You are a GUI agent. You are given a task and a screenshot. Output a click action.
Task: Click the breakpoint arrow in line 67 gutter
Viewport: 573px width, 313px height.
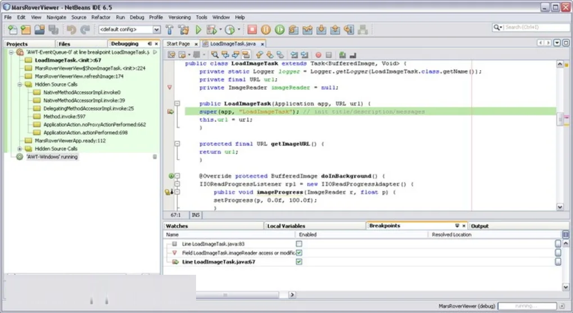pyautogui.click(x=170, y=111)
